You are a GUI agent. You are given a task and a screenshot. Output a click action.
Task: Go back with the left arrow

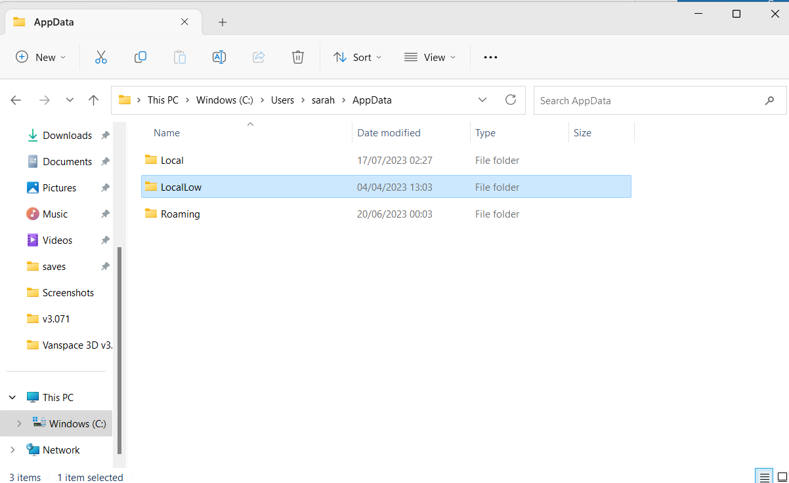pyautogui.click(x=16, y=100)
